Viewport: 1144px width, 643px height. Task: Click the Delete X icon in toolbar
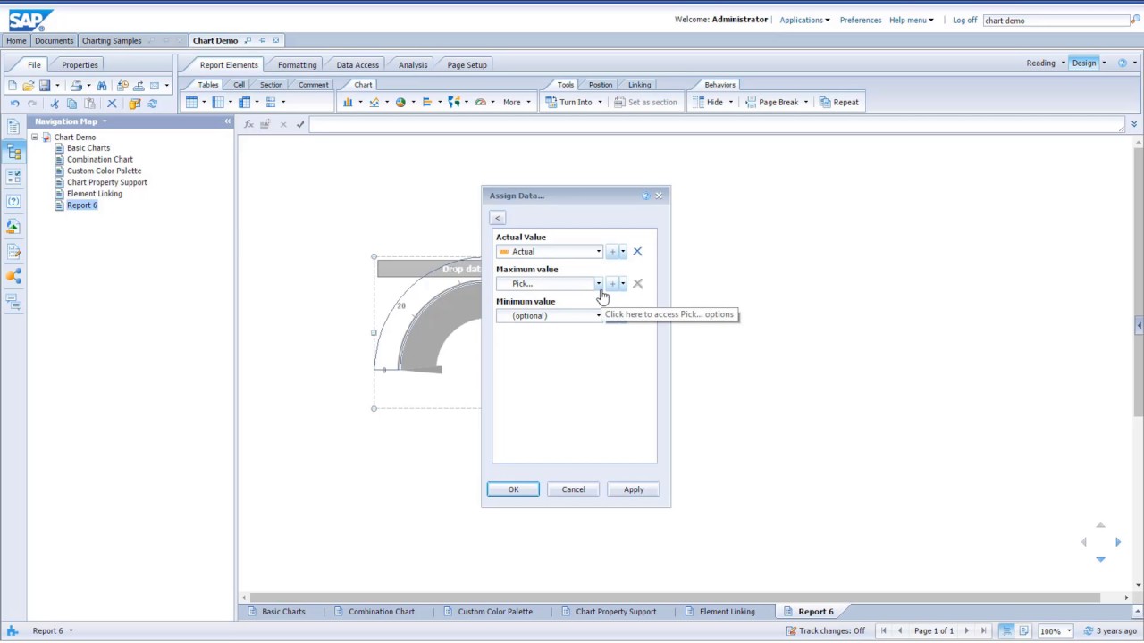click(x=112, y=104)
